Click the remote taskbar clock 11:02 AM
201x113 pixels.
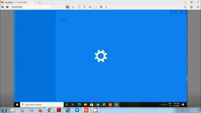176,105
